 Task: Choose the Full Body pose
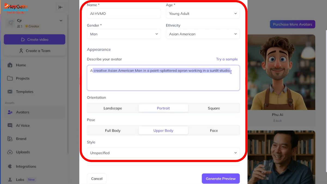[x=113, y=131]
